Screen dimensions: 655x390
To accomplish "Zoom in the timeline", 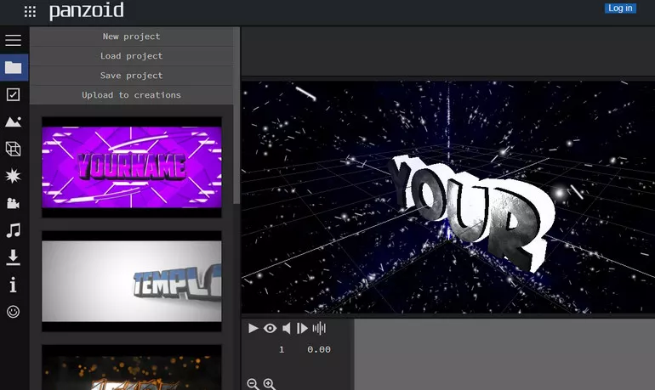I will [x=270, y=384].
